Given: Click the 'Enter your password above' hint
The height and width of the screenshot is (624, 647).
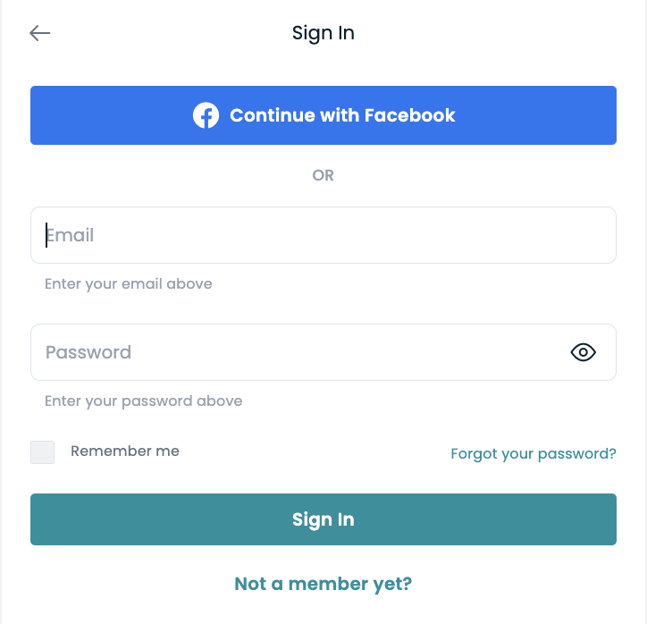Looking at the screenshot, I should pos(143,401).
